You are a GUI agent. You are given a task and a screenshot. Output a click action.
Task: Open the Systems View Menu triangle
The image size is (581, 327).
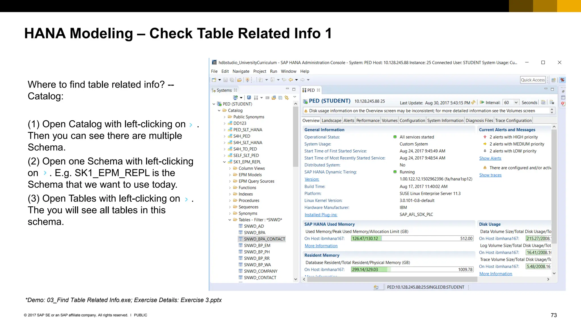coord(295,97)
